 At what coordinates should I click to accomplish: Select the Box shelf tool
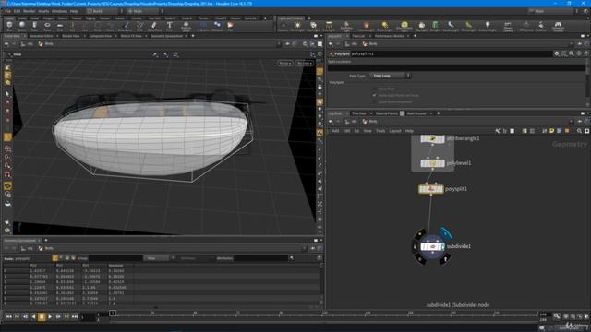pyautogui.click(x=9, y=26)
